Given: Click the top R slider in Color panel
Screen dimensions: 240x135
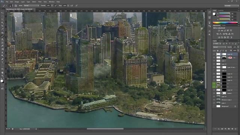Looking at the screenshot, I should (x=225, y=13).
